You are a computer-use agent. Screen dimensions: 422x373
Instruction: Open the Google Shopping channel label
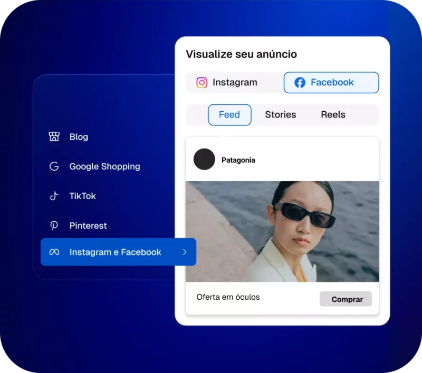pyautogui.click(x=104, y=166)
